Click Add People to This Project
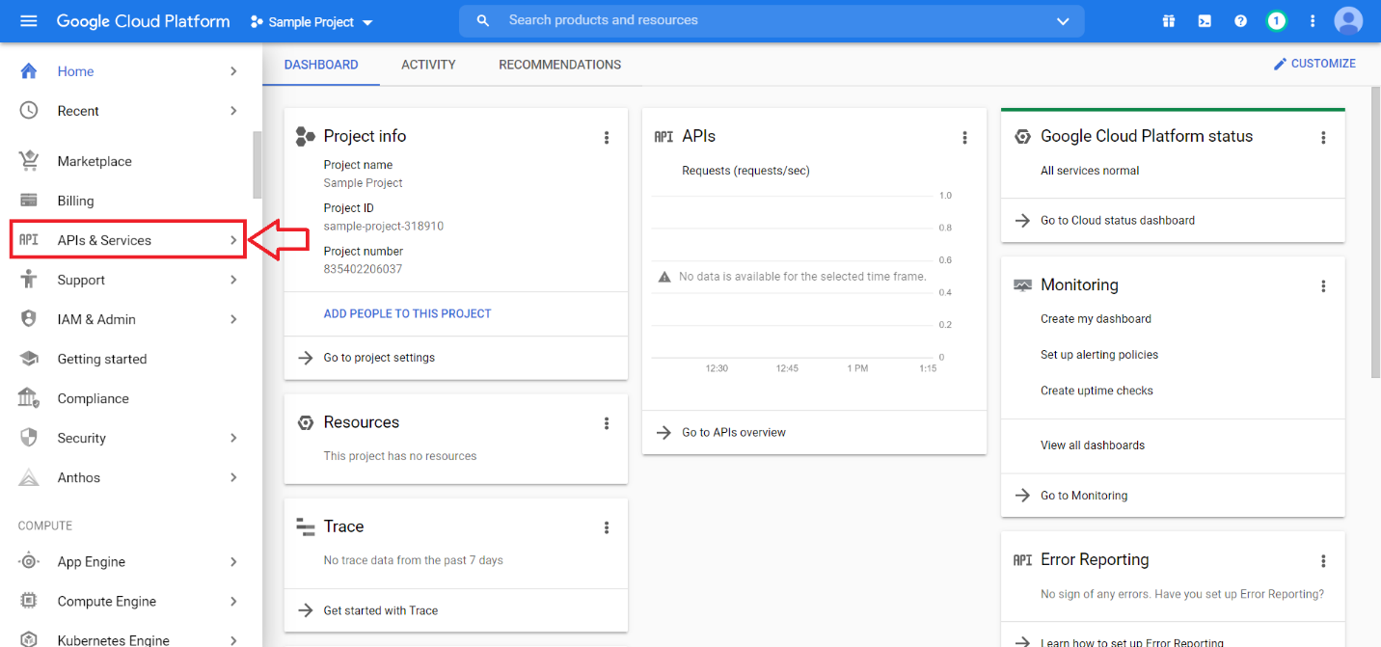1381x647 pixels. click(x=408, y=313)
